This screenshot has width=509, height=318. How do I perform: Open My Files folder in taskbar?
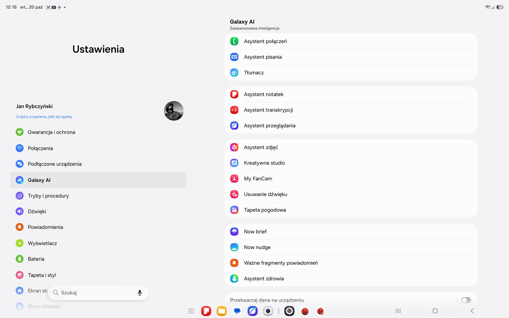[x=222, y=311]
